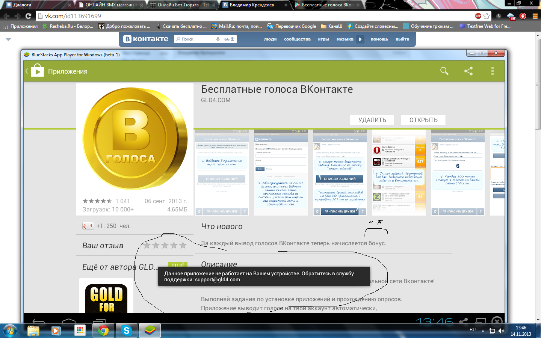Open помощь in VK menu

[379, 39]
